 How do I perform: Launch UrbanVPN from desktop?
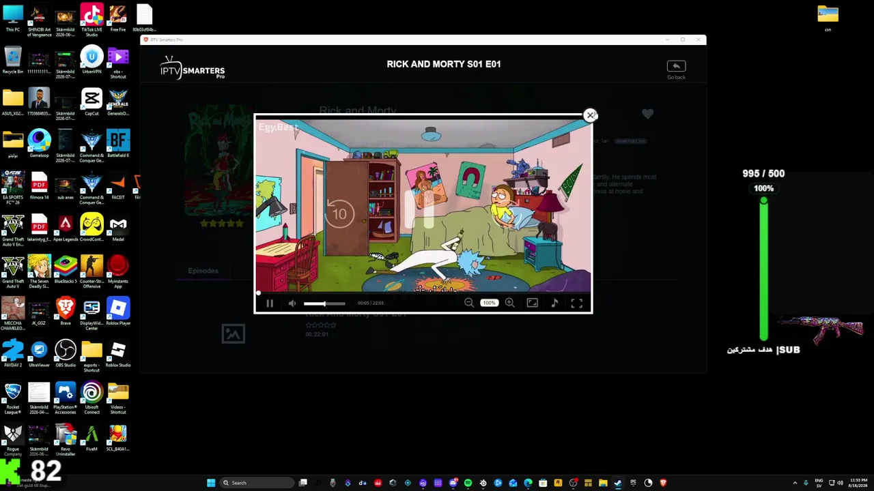point(91,60)
